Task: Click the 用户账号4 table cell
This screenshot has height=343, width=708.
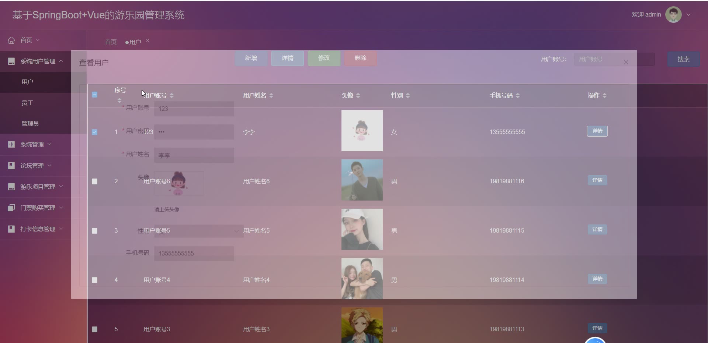Action: coord(157,280)
